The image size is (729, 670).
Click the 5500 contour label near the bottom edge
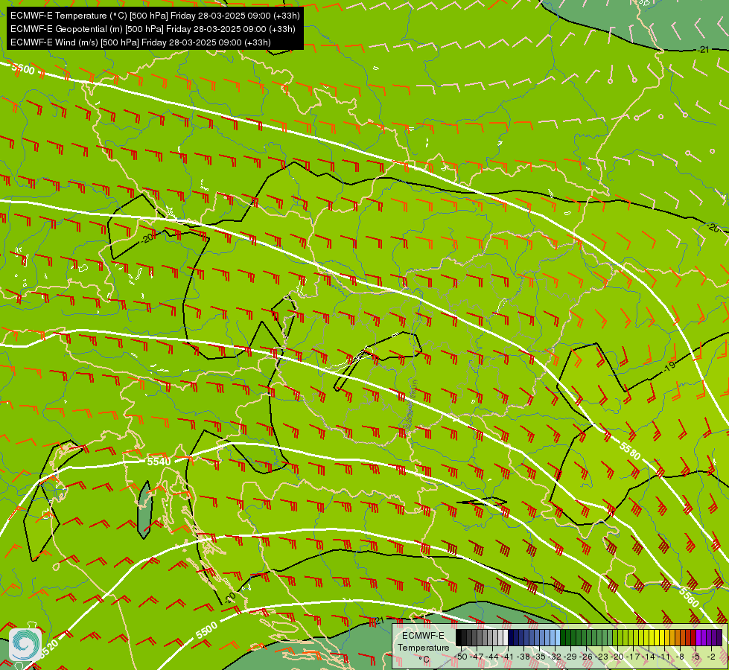pos(207,631)
